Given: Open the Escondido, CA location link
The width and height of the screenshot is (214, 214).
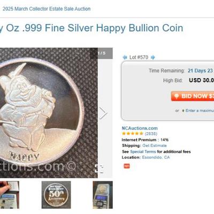Looking at the screenshot, I should [x=156, y=157].
